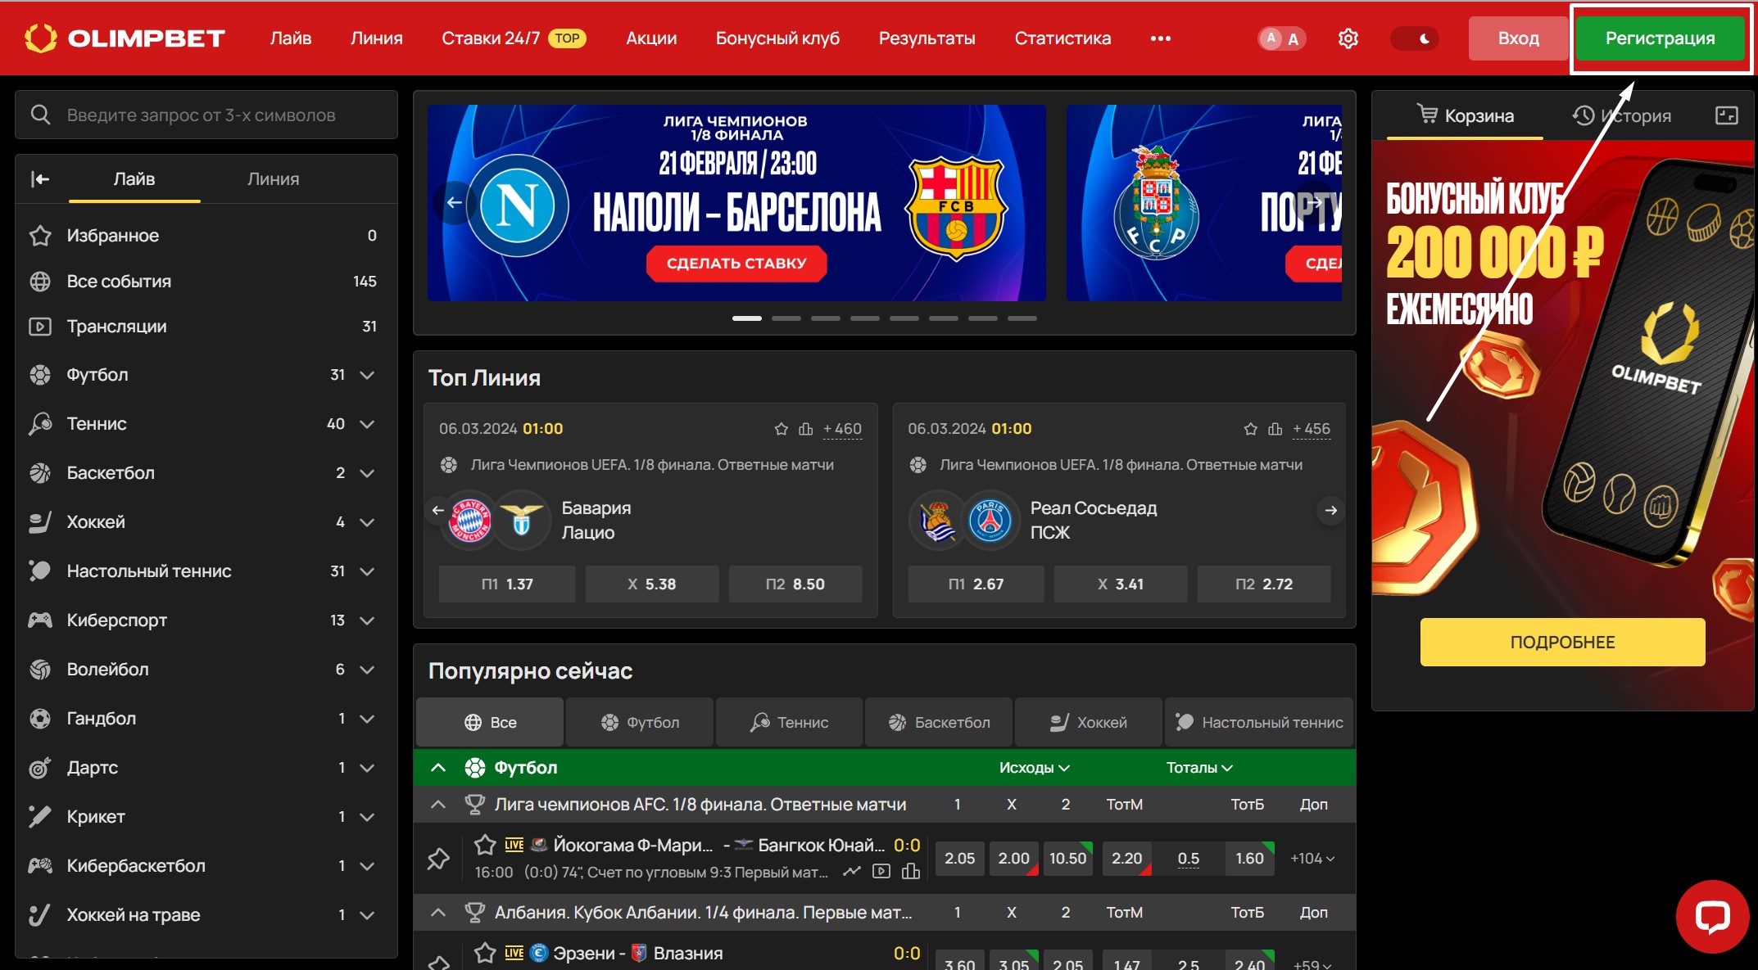Collapse the left sidebar panel
This screenshot has height=970, width=1758.
(x=40, y=178)
